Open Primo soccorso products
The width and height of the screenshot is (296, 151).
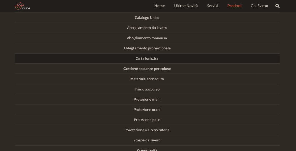point(147,89)
